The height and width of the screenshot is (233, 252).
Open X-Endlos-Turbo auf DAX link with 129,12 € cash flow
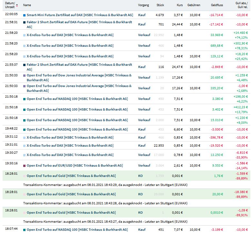[70, 56]
